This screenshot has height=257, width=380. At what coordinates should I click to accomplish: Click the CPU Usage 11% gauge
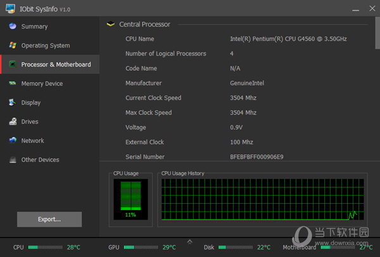(x=130, y=199)
